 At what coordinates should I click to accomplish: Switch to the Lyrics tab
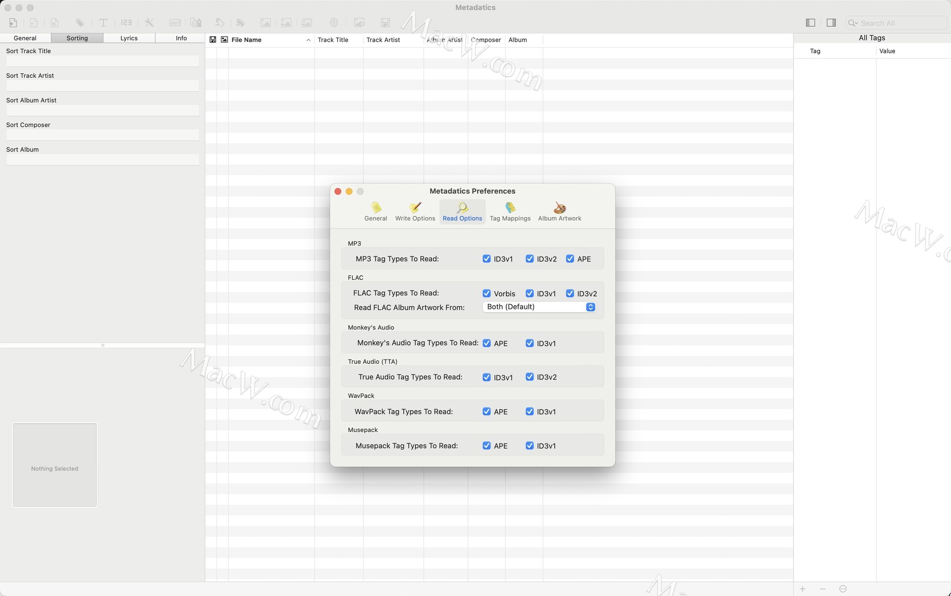(x=129, y=38)
